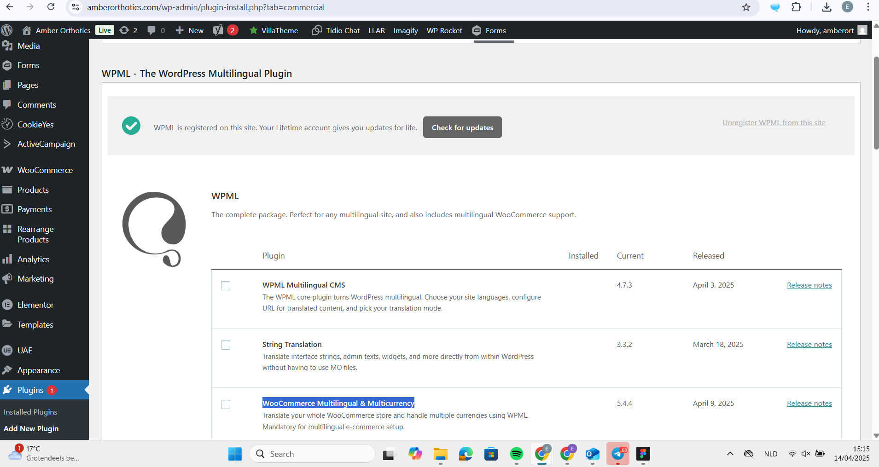The height and width of the screenshot is (467, 879).
Task: Click the page vertical scrollbar
Action: click(876, 104)
